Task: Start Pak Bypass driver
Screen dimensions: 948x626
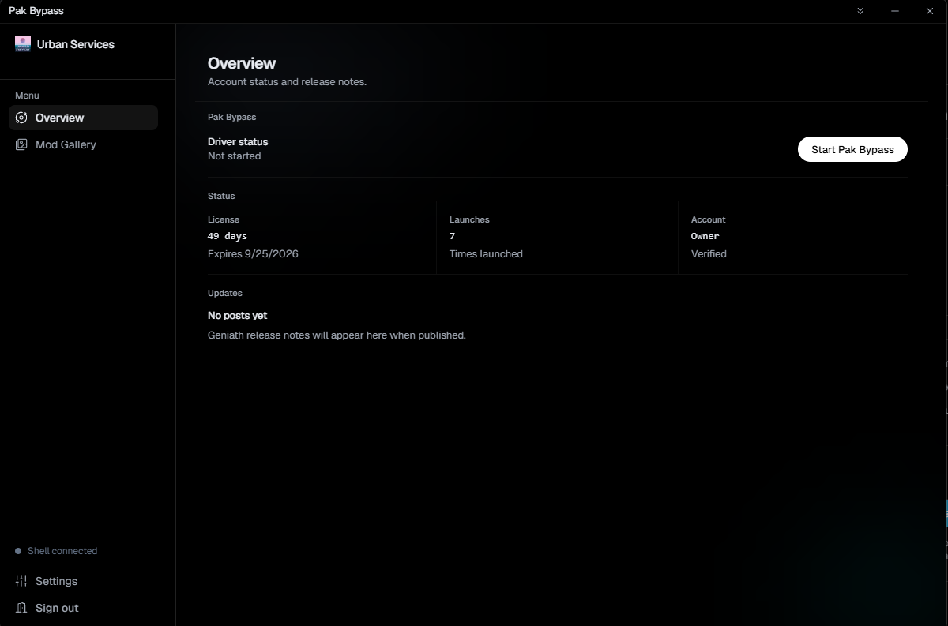Action: click(852, 149)
